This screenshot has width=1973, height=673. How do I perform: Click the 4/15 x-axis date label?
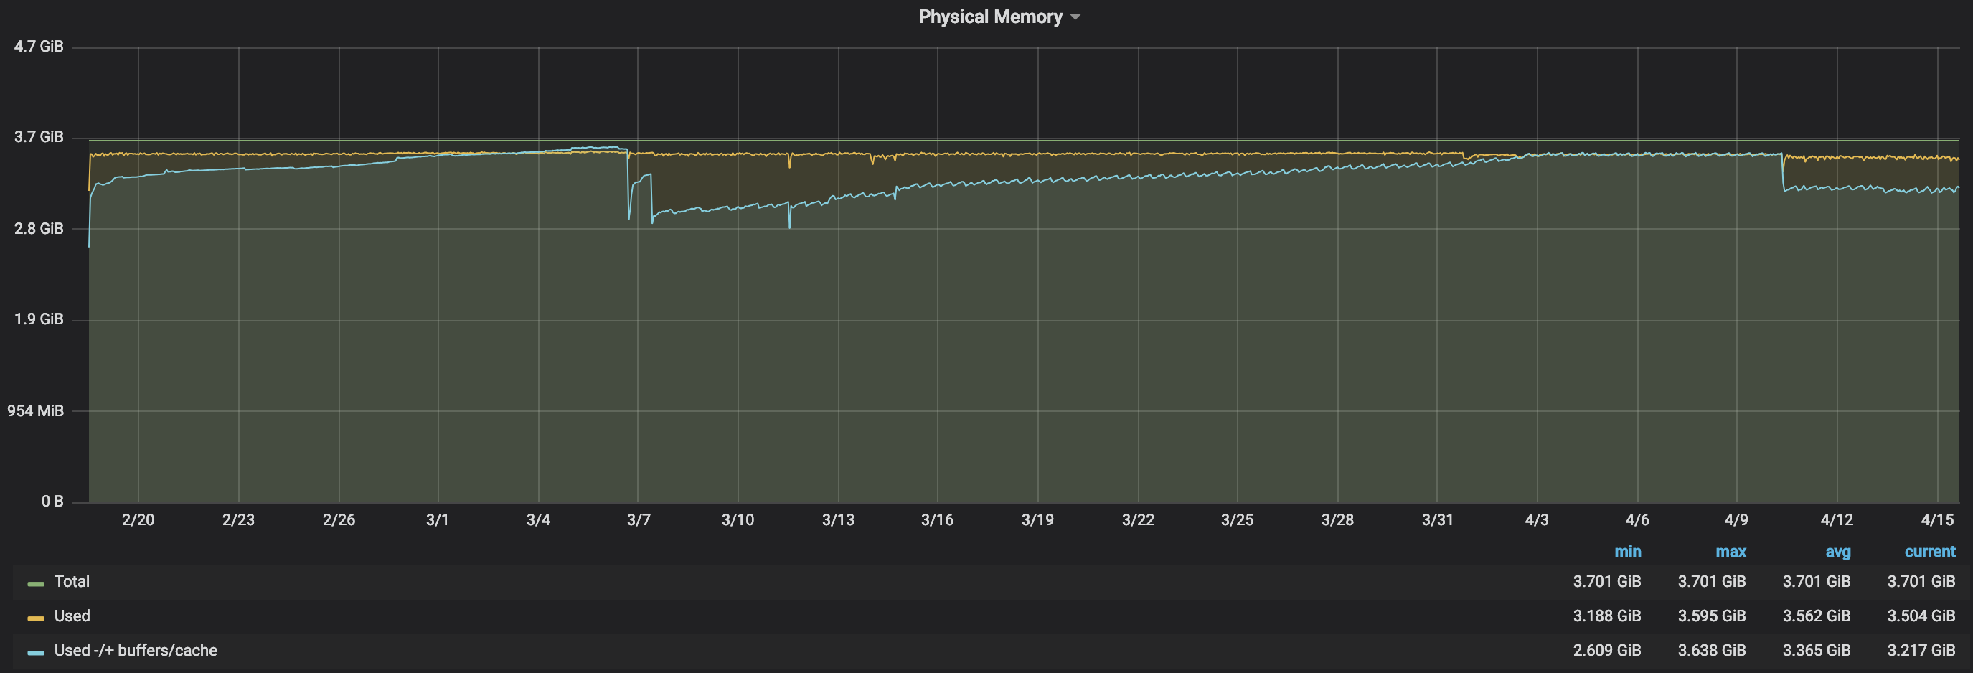point(1937,520)
